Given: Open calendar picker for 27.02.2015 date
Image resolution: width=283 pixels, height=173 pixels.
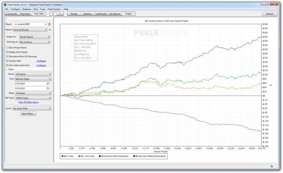Looking at the screenshot, I should (x=49, y=83).
